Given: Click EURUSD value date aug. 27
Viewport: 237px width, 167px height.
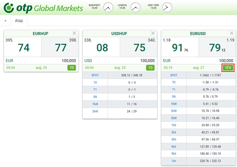Looking at the screenshot, I should click(x=199, y=68).
